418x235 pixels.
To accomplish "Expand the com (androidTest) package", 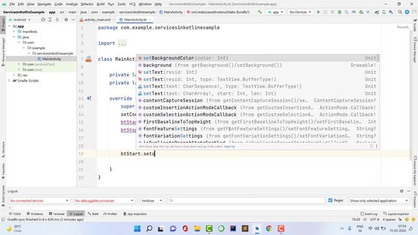I will tap(19, 64).
